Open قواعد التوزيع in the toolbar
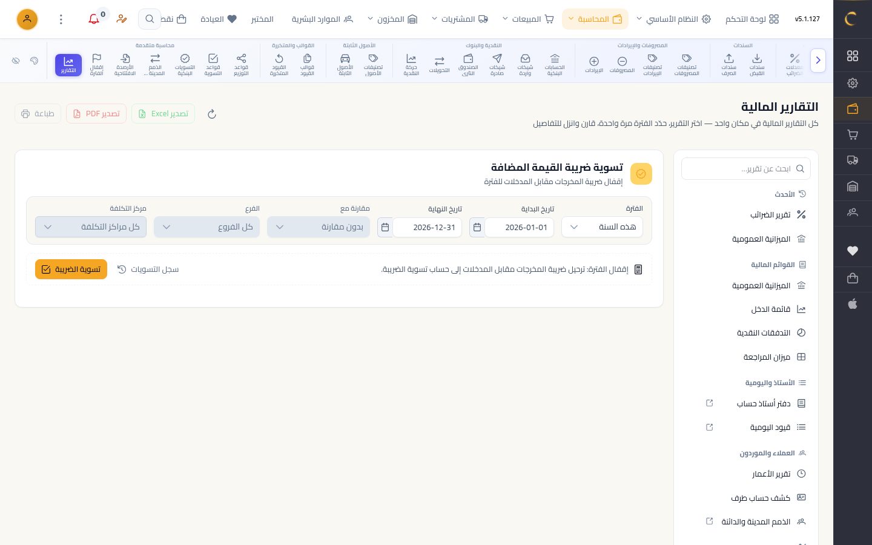This screenshot has width=872, height=545. (241, 65)
